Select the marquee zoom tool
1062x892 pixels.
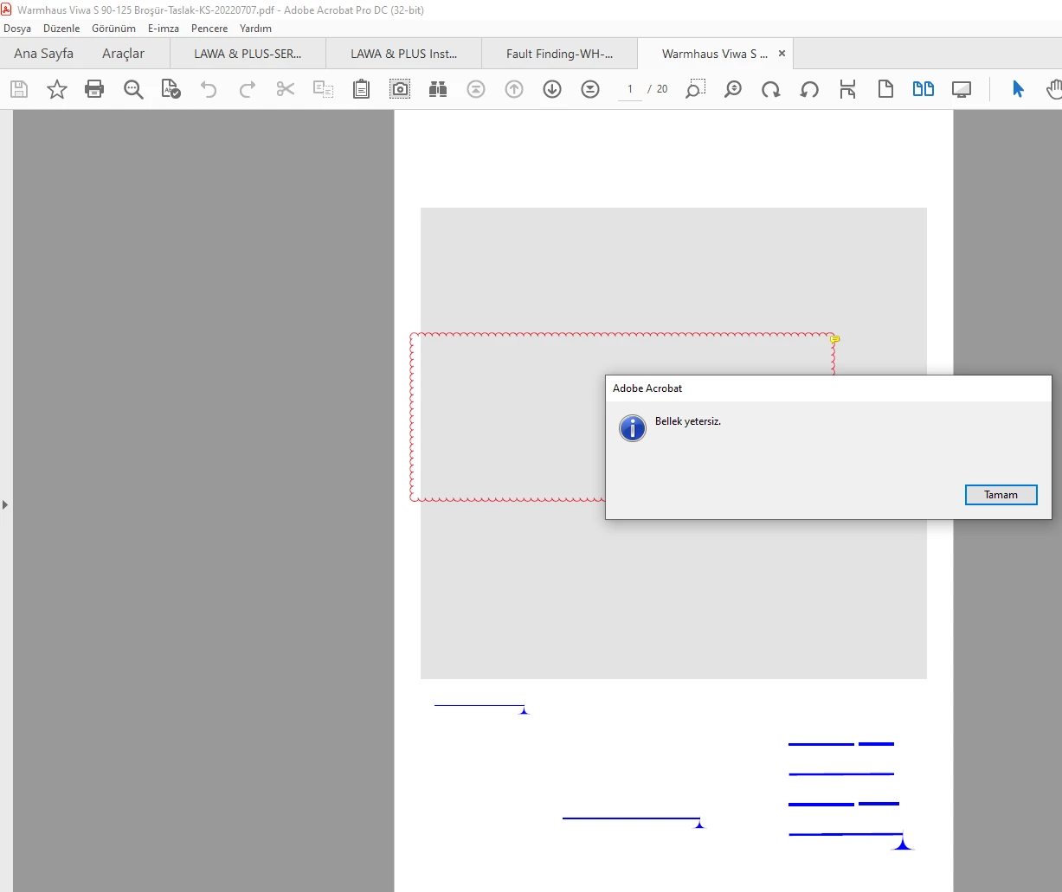tap(695, 89)
